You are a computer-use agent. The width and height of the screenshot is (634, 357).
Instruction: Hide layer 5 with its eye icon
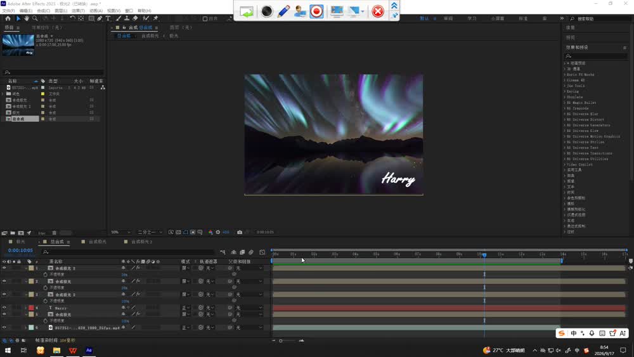coord(4,314)
